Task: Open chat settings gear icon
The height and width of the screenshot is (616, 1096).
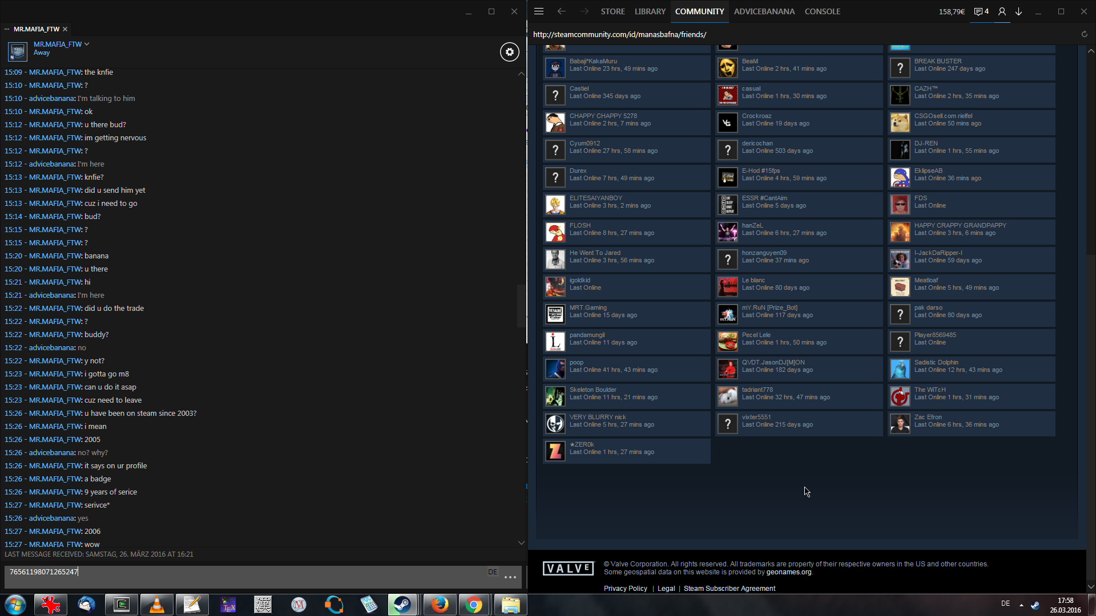Action: tap(509, 52)
